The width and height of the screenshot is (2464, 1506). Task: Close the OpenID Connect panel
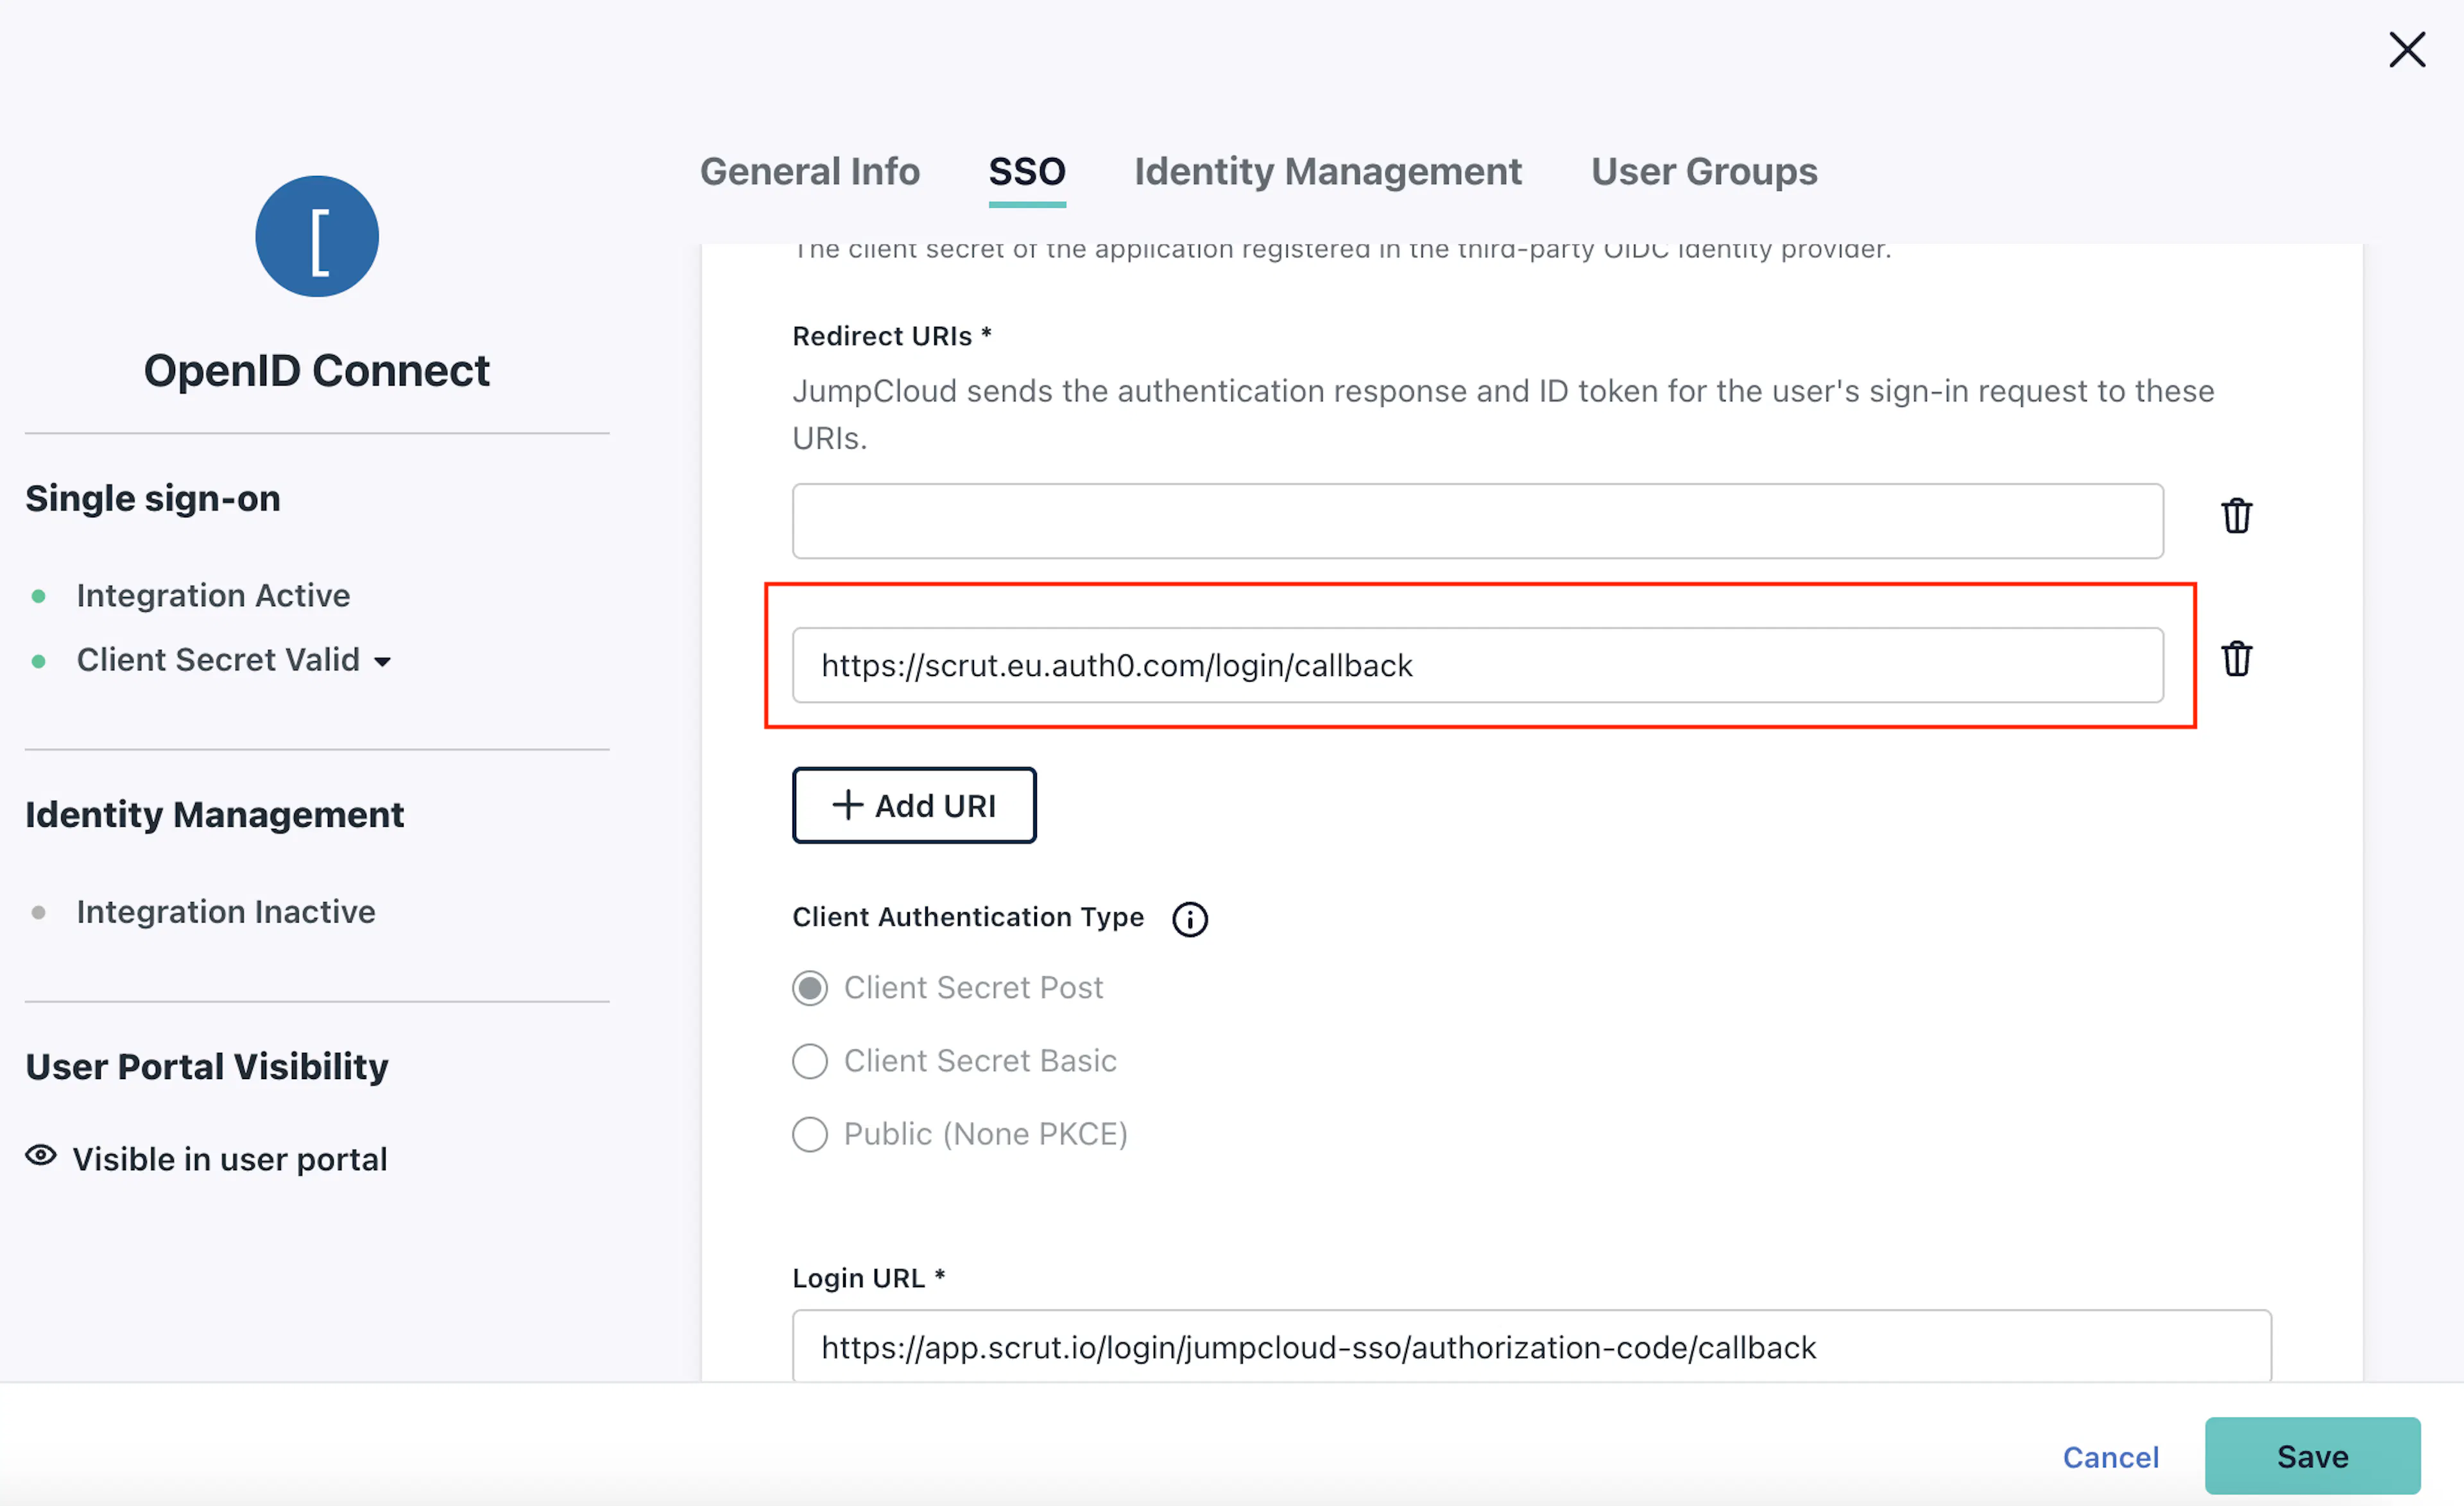pyautogui.click(x=2406, y=49)
